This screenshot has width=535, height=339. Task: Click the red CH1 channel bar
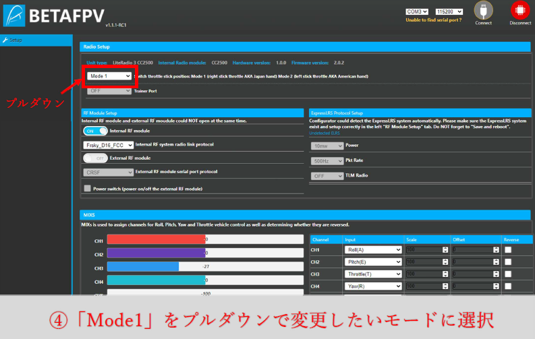[157, 239]
